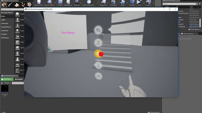Image resolution: width=202 pixels, height=113 pixels.
Task: Click the World Outliner search magnifier icon
Action: tap(197, 4)
